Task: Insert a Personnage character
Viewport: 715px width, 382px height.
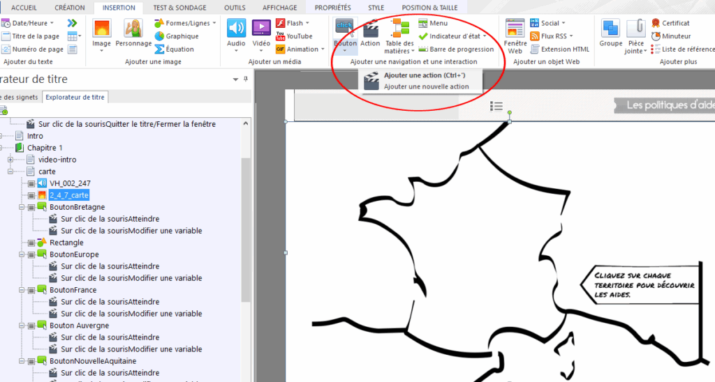Action: point(133,33)
